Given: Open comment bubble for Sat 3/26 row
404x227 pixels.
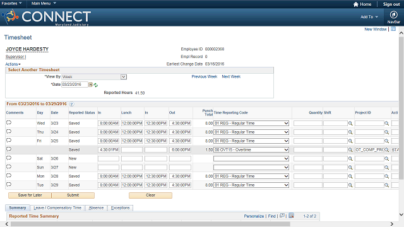Looking at the screenshot, I should (9, 158).
